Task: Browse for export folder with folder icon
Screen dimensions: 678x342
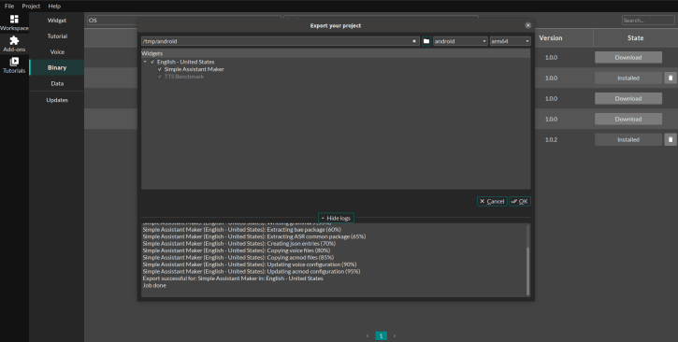Action: (426, 41)
